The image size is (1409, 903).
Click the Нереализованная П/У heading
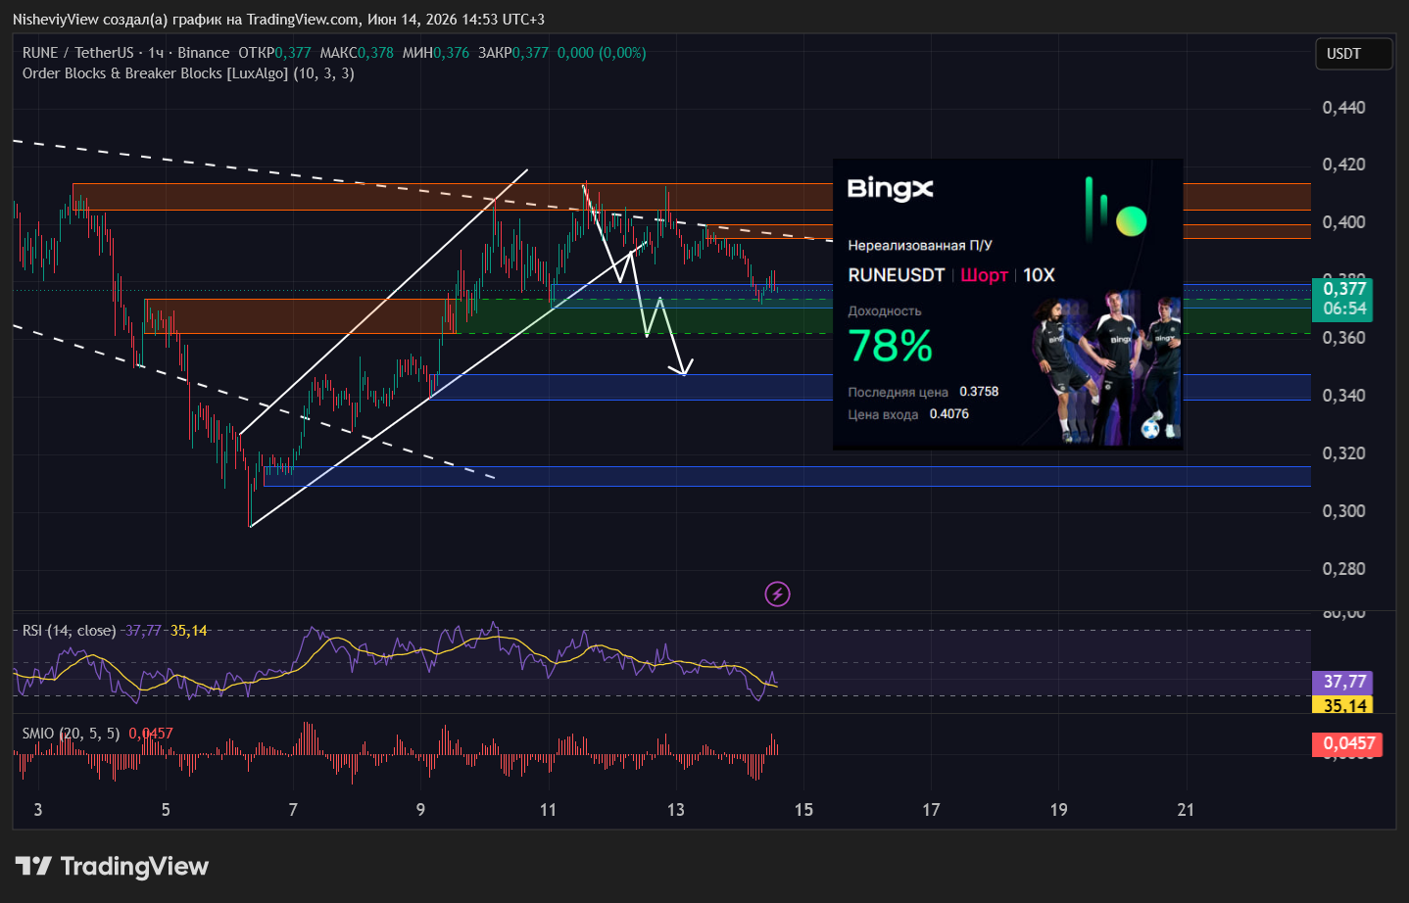pyautogui.click(x=919, y=246)
